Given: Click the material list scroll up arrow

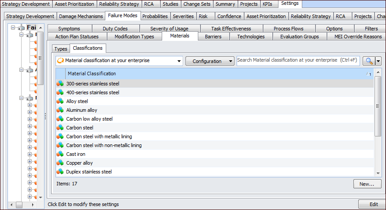Looking at the screenshot, I should click(378, 72).
